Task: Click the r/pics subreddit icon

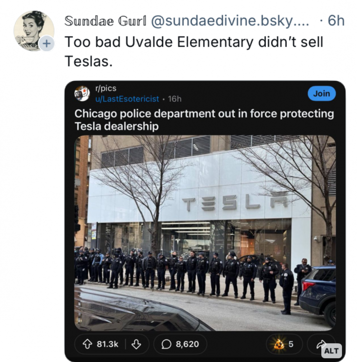Action: pyautogui.click(x=82, y=93)
